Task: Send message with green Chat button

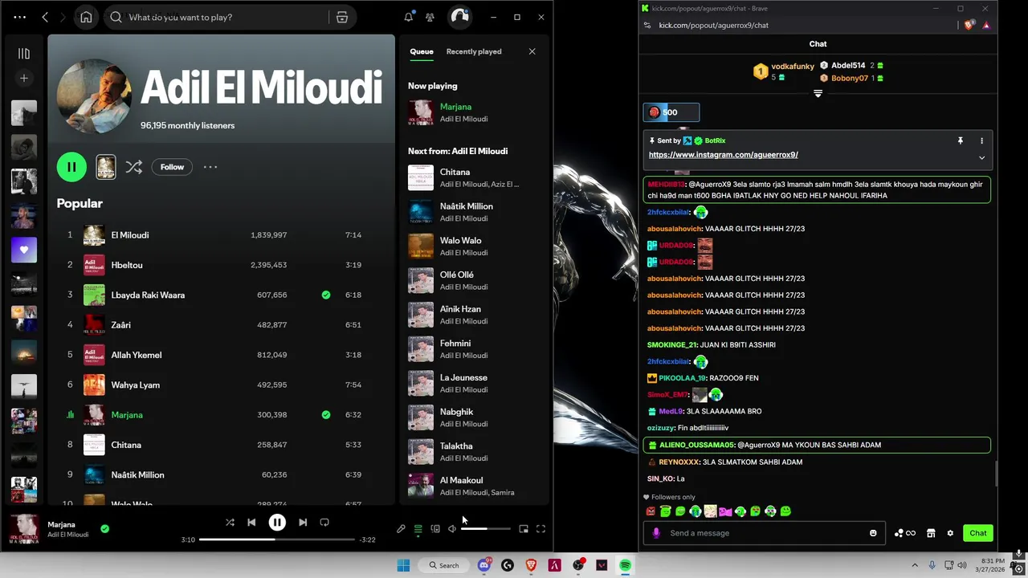Action: (977, 533)
